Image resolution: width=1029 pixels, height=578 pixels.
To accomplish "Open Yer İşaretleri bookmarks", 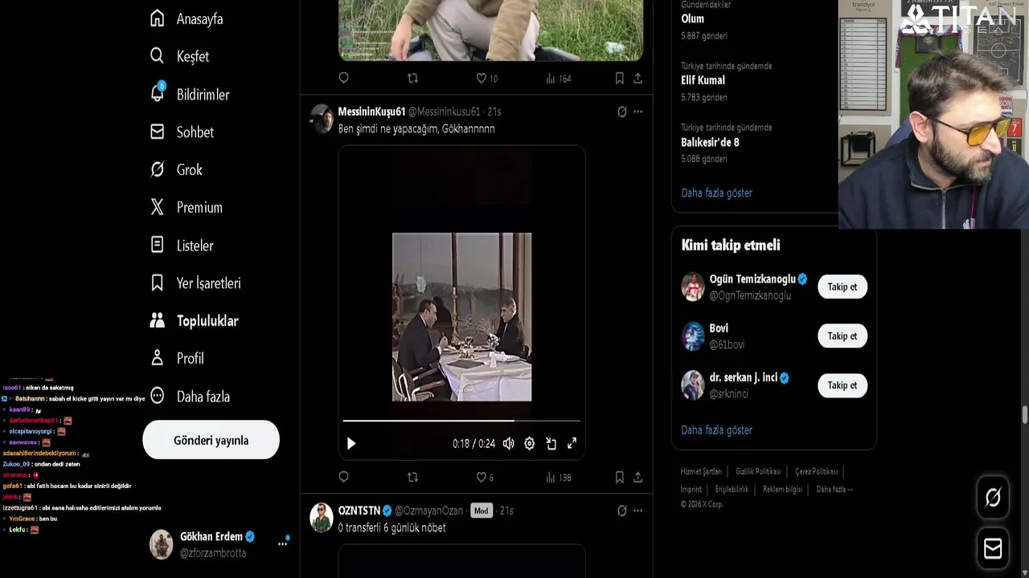I will [195, 283].
